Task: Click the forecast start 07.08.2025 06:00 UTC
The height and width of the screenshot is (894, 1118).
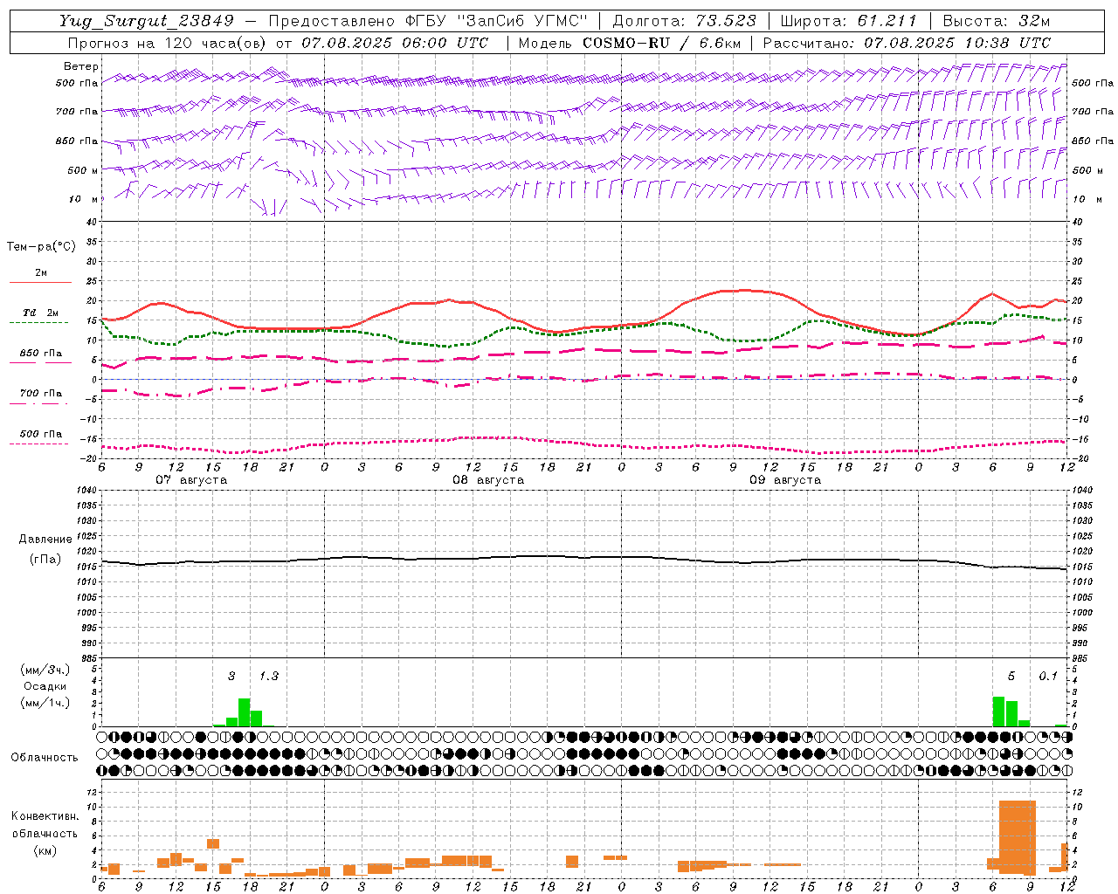Action: (395, 43)
